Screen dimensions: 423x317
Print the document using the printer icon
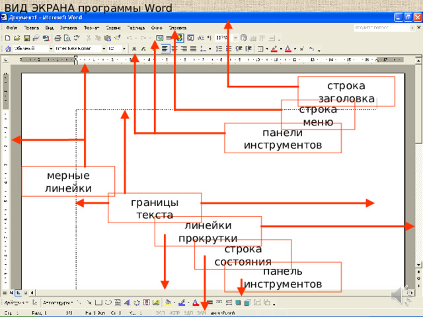point(58,38)
